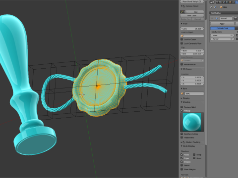Click the Clip Start value field
Image resolution: width=238 pixels, height=178 pixels.
(x=192, y=50)
